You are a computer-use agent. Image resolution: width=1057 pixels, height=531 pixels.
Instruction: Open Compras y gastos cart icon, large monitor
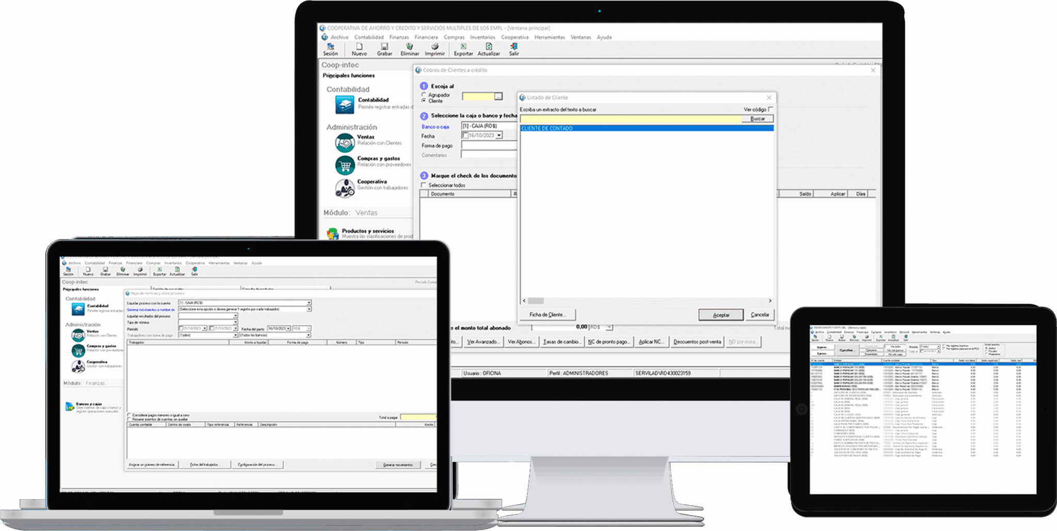(x=345, y=165)
